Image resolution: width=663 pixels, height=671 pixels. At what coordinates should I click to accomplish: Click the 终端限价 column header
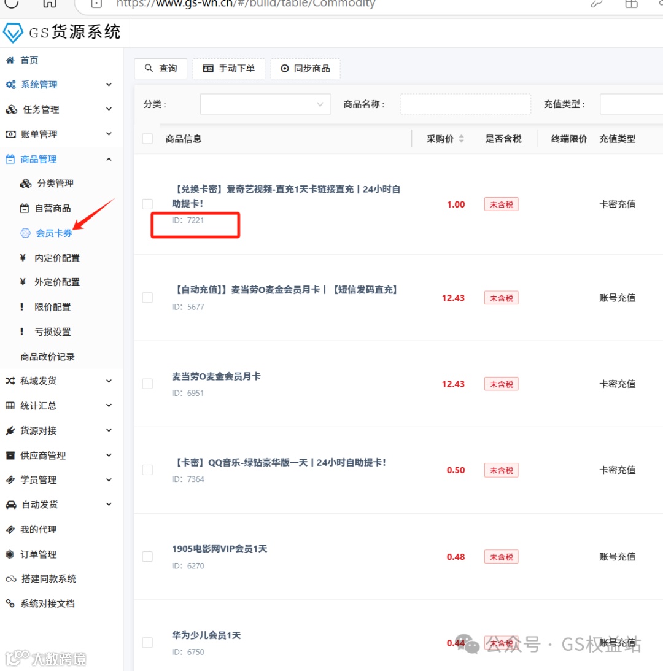569,139
